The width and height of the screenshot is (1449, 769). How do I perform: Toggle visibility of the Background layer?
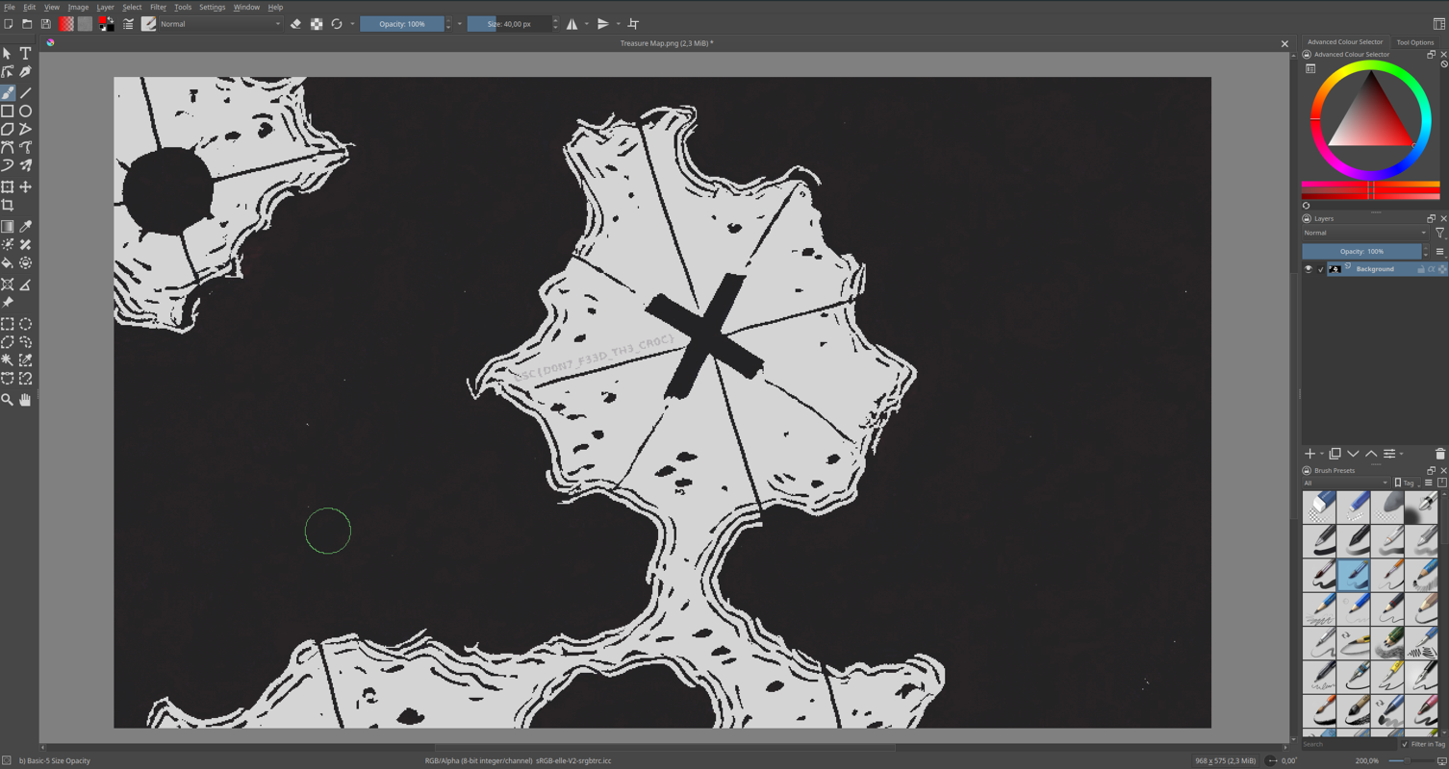pyautogui.click(x=1308, y=269)
